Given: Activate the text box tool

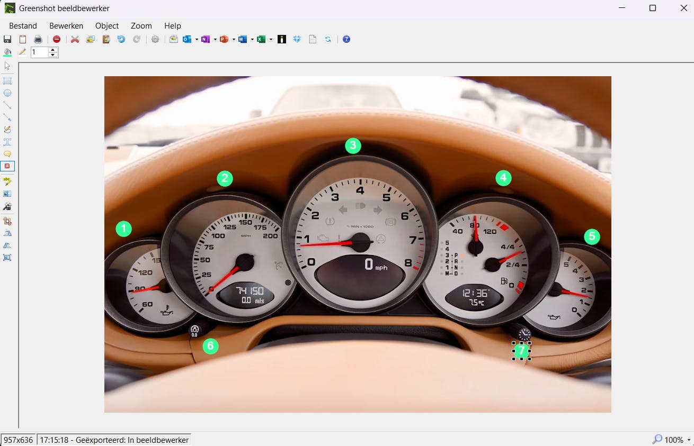Looking at the screenshot, I should [x=7, y=142].
